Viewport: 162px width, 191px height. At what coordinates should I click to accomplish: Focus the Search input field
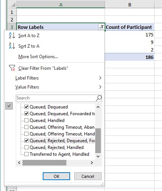pyautogui.click(x=56, y=98)
